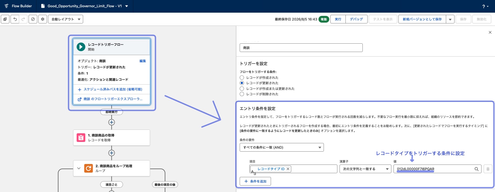This screenshot has width=495, height=192.
Task: Open 商談のフロートリガーエクスプローラ link
Action: [113, 99]
